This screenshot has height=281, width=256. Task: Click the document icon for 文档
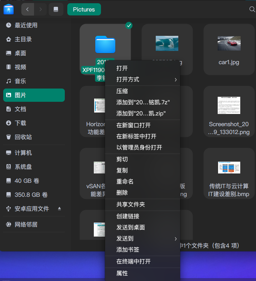point(9,109)
